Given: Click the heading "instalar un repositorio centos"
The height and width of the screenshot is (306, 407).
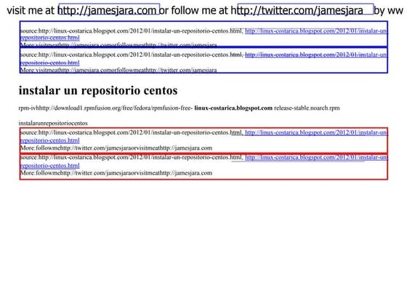Looking at the screenshot, I should (x=98, y=91).
